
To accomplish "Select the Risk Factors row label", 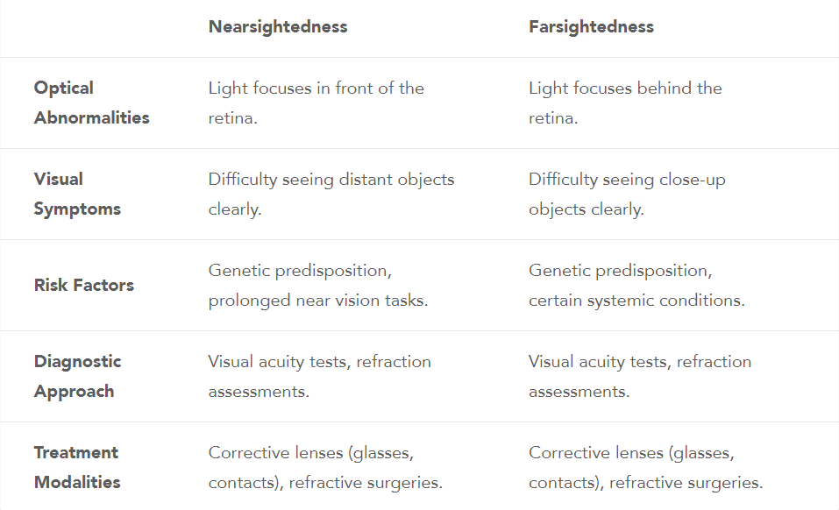I will click(x=84, y=285).
